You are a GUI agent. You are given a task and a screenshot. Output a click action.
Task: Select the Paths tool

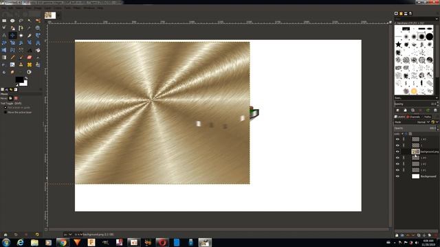tap(21, 28)
